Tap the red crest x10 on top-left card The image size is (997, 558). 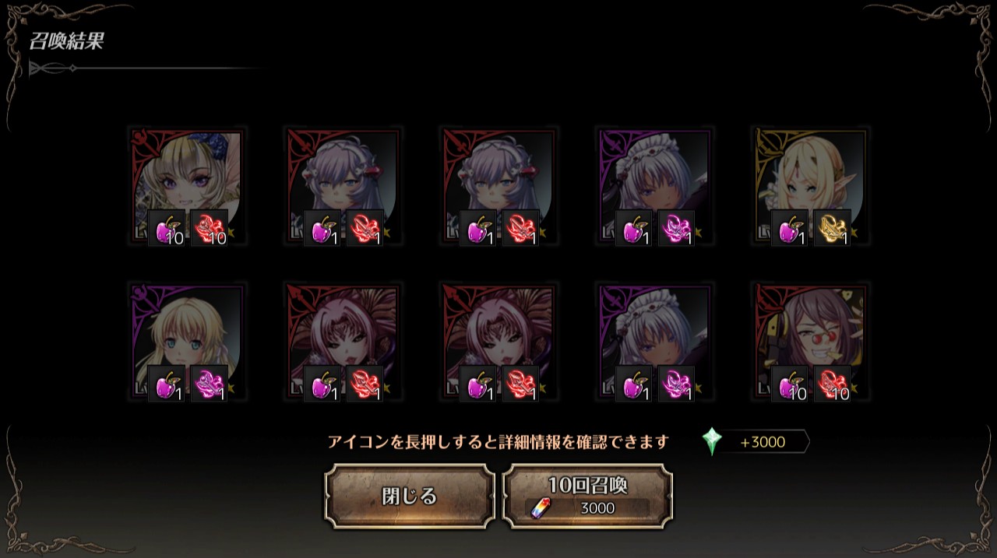(210, 229)
